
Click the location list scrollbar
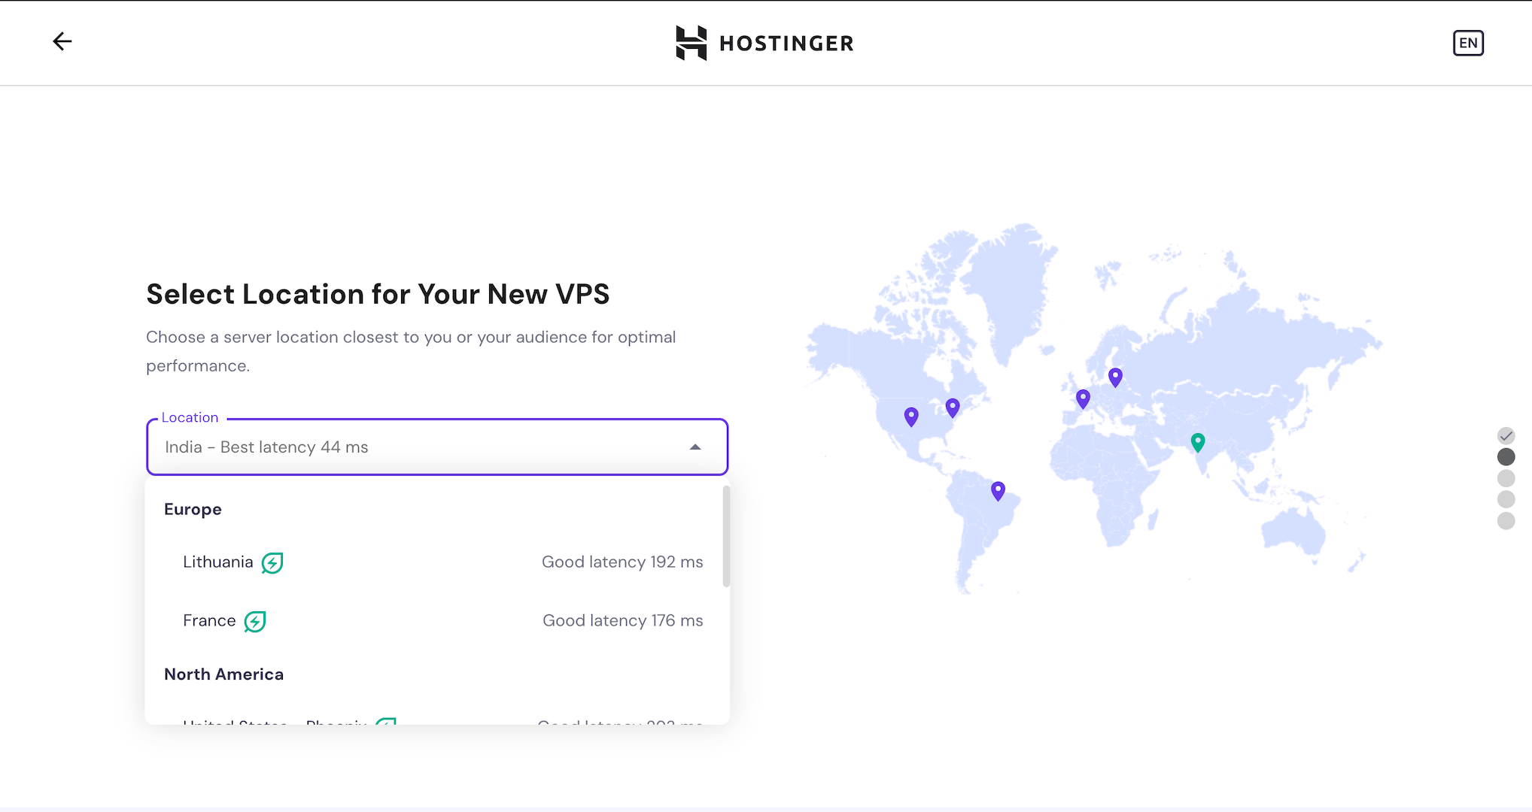[x=726, y=537]
